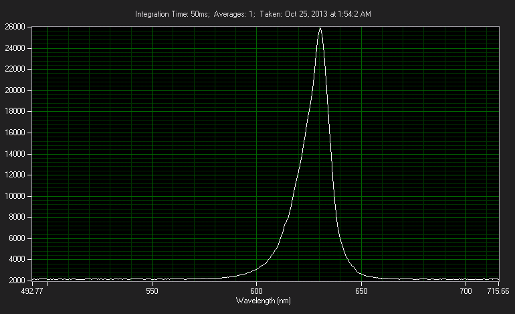Select the 700 wavelength tick label
This screenshot has width=515, height=314.
pos(466,293)
